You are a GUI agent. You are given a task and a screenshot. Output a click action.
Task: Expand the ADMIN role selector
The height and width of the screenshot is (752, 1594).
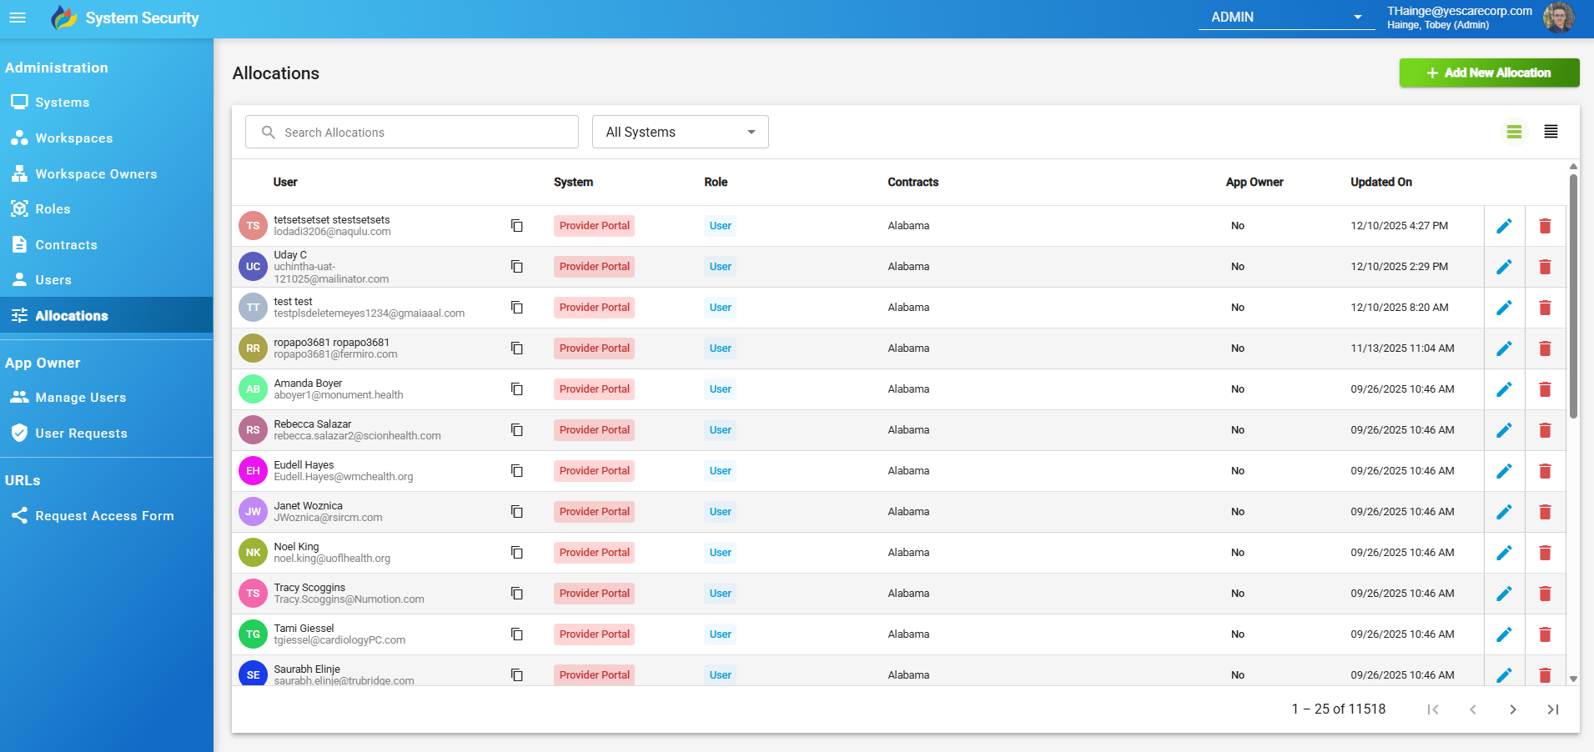[x=1286, y=17]
